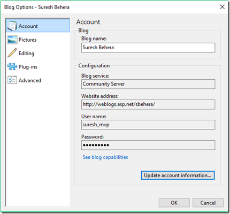Confirm the dialog with OK
230x214 pixels.
click(174, 203)
